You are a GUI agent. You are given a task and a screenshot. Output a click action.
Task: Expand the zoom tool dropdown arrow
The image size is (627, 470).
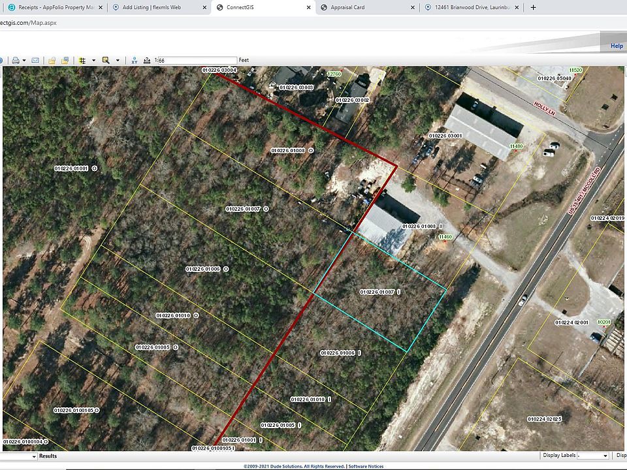(x=118, y=60)
